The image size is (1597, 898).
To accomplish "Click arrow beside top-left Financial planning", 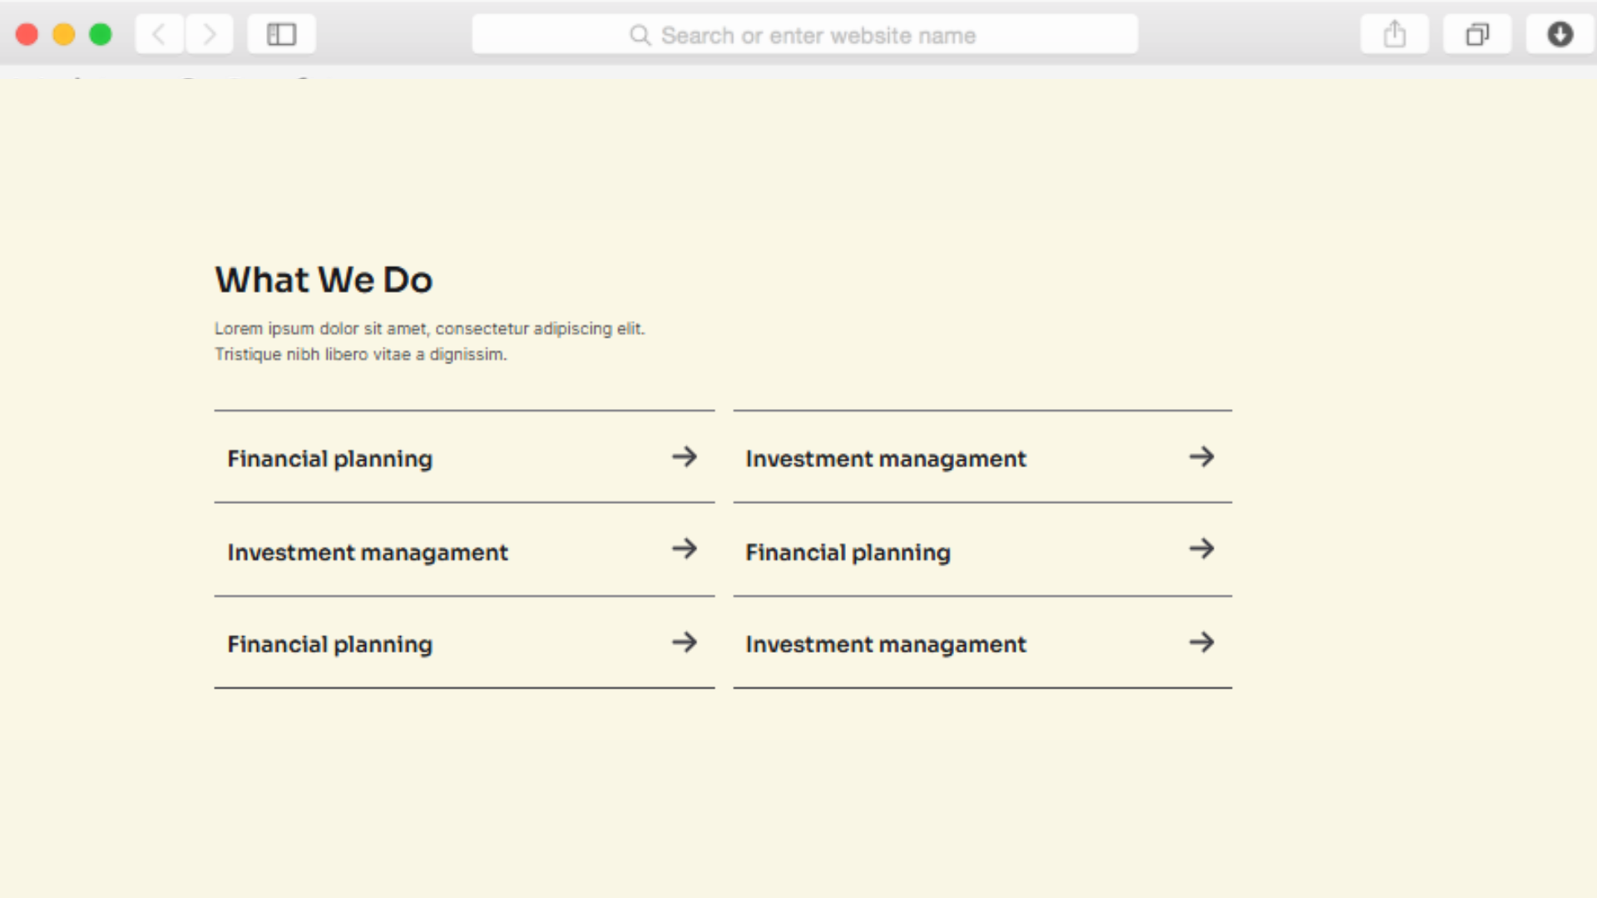I will (685, 456).
